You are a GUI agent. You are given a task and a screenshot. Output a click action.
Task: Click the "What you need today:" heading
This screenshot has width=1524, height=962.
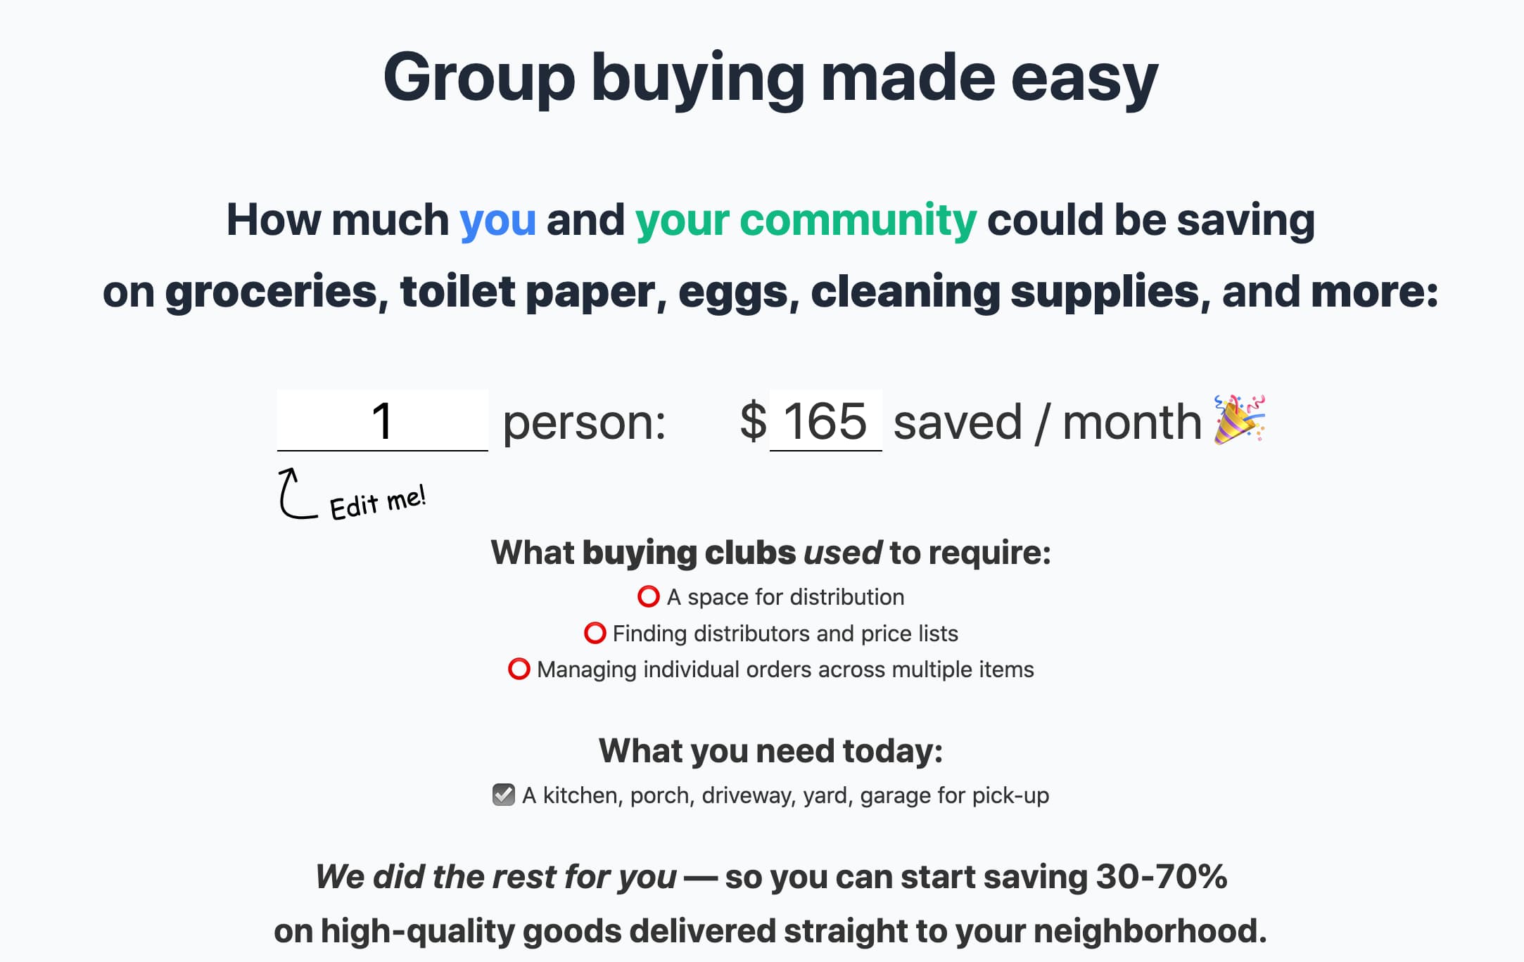770,751
